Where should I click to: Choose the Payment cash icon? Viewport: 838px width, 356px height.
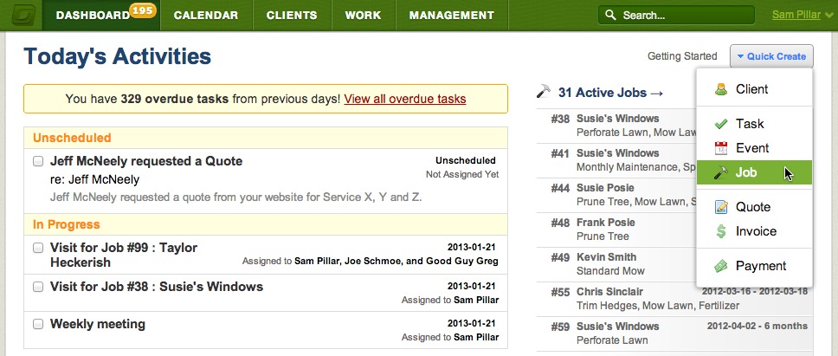[721, 266]
